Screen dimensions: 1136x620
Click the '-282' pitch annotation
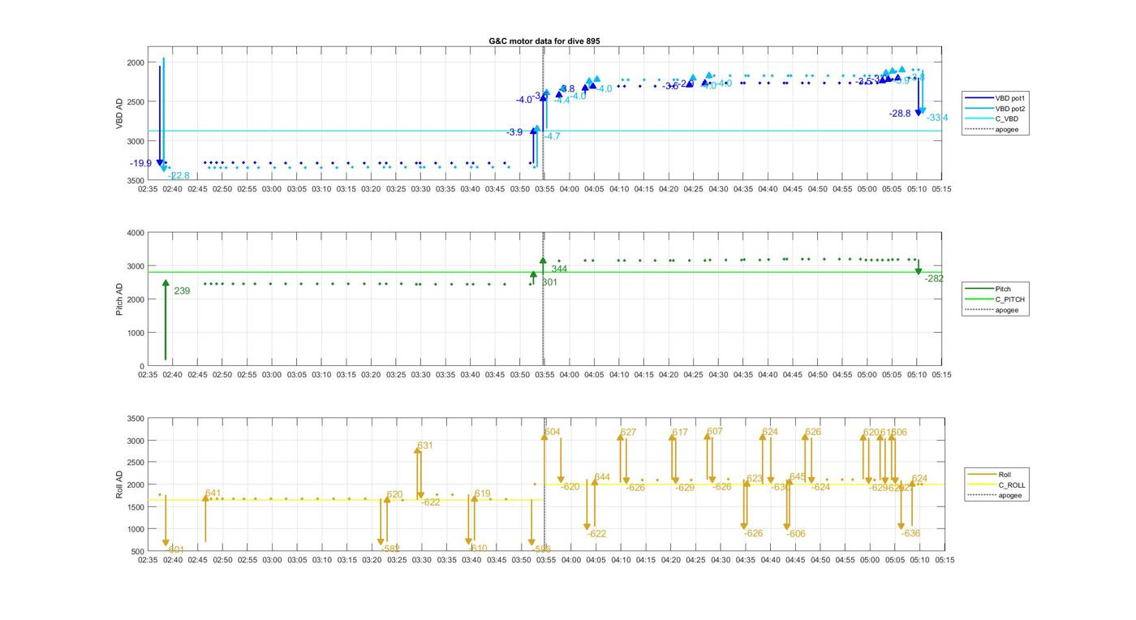934,278
